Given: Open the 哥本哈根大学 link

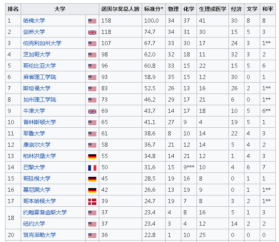Looking at the screenshot, I should point(40,201).
